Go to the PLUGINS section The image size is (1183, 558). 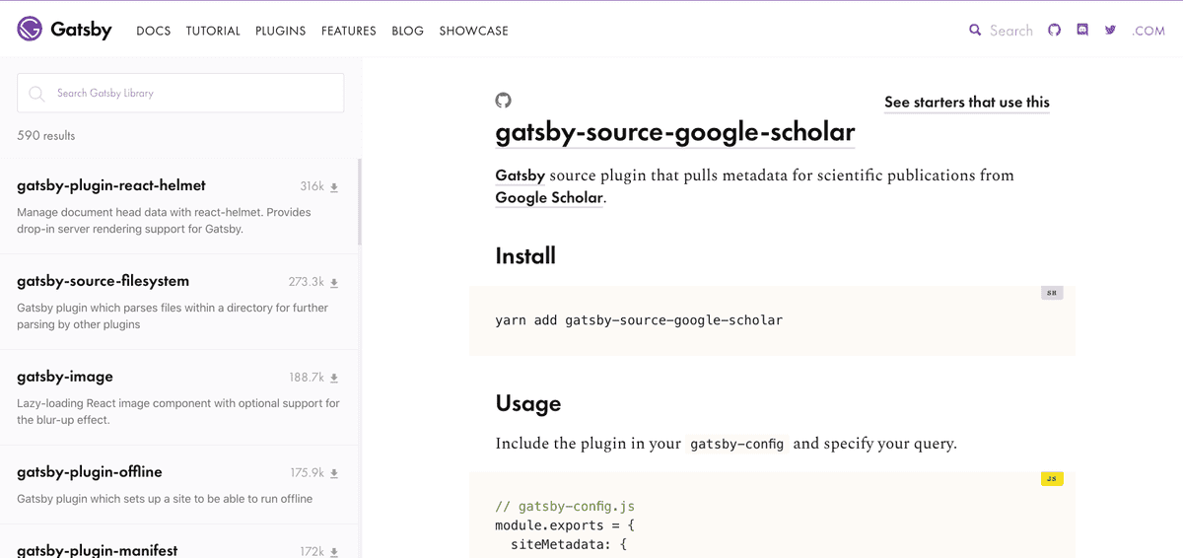(x=280, y=31)
